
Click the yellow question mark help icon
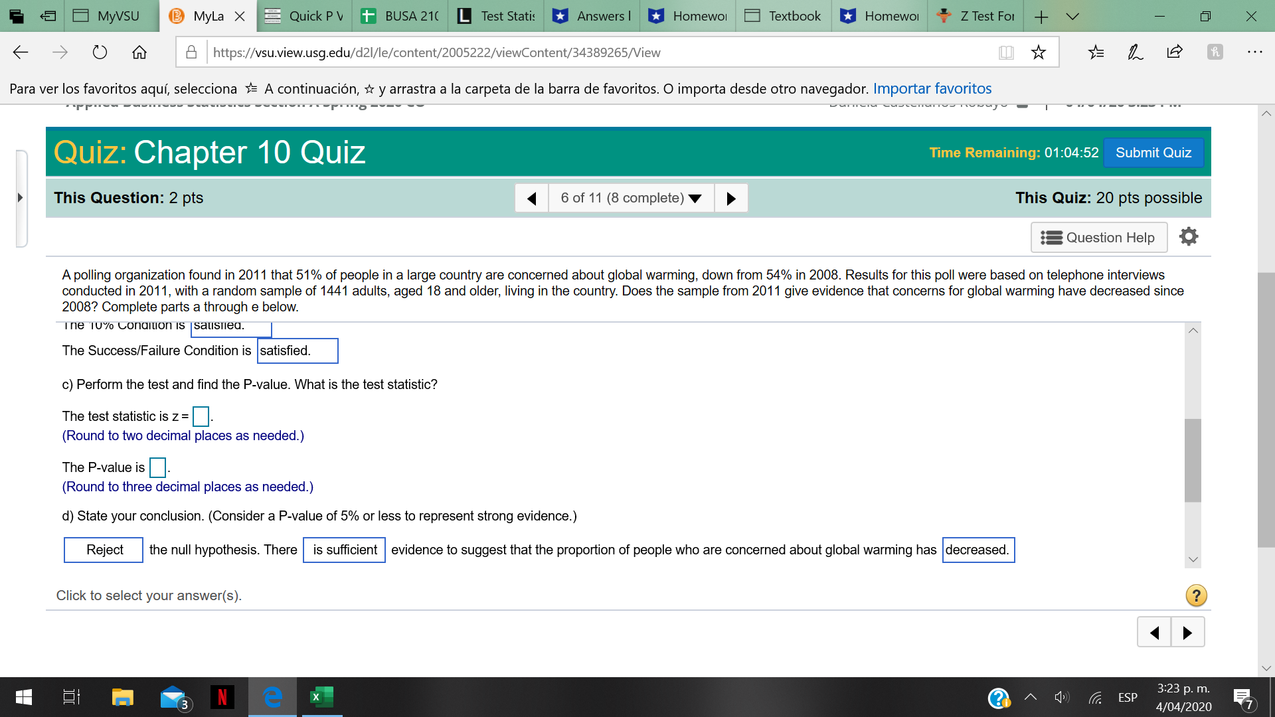click(1196, 596)
